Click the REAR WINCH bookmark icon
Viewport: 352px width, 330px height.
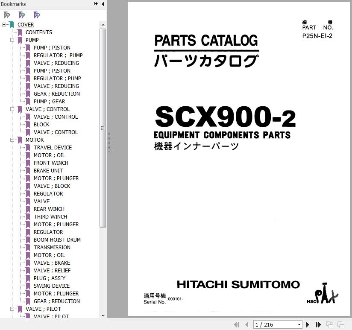28,209
